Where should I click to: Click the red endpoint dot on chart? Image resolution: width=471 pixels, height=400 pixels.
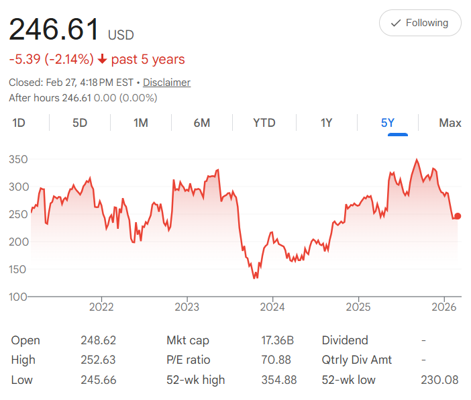458,216
